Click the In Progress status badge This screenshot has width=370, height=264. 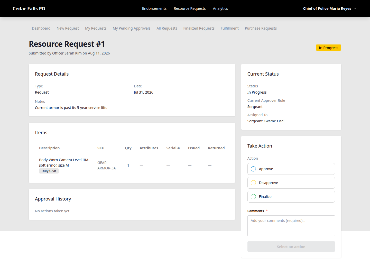pyautogui.click(x=328, y=48)
